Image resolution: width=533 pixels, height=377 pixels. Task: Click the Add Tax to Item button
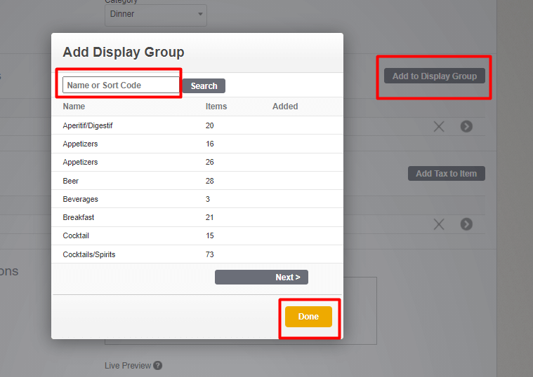coord(446,174)
